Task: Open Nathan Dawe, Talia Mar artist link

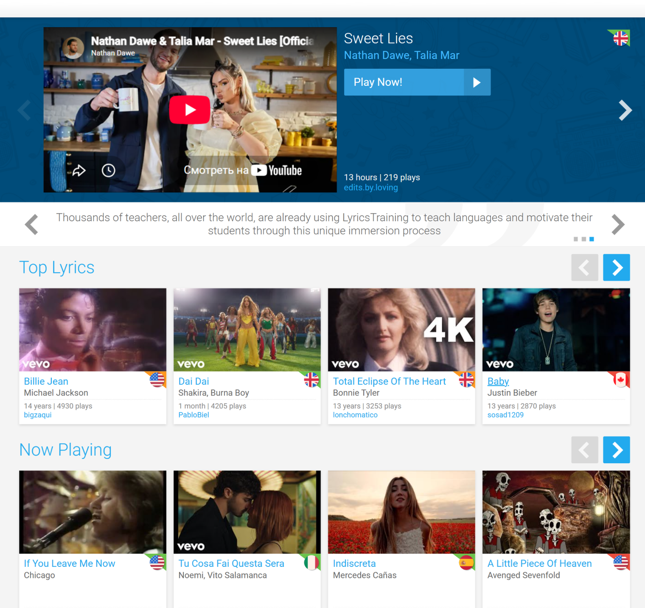Action: 401,55
